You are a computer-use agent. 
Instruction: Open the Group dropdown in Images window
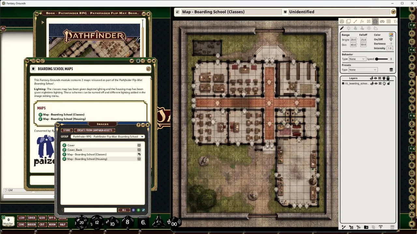108,137
